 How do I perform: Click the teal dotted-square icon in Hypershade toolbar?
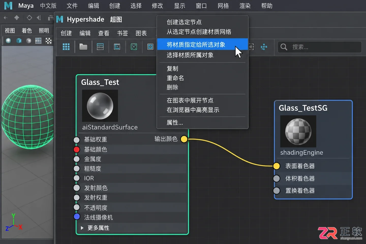pos(134,47)
